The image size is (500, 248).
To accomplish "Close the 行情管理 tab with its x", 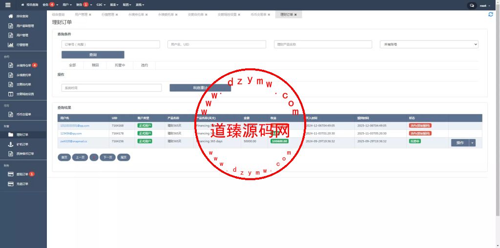I will tap(117, 15).
